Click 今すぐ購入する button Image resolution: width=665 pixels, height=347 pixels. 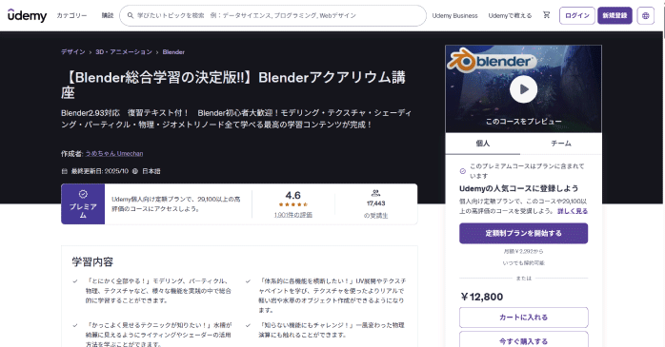click(x=523, y=339)
